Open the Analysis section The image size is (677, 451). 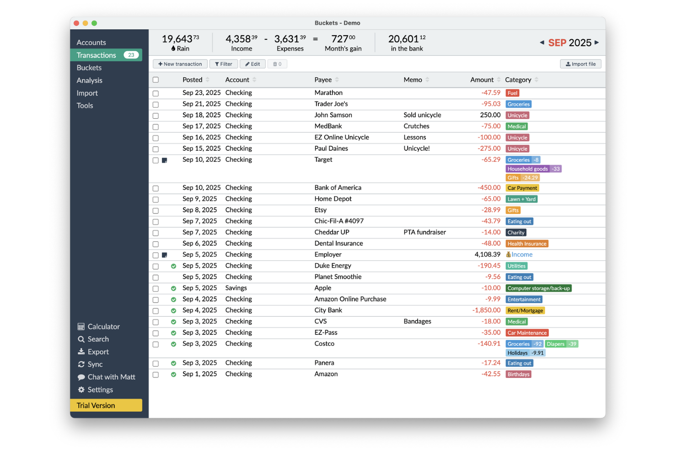[89, 80]
